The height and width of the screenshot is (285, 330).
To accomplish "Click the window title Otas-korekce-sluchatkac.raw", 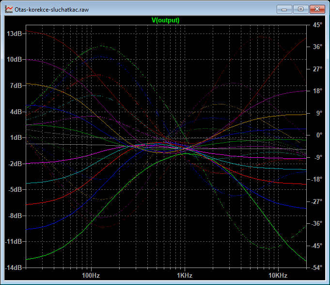I will pyautogui.click(x=52, y=10).
